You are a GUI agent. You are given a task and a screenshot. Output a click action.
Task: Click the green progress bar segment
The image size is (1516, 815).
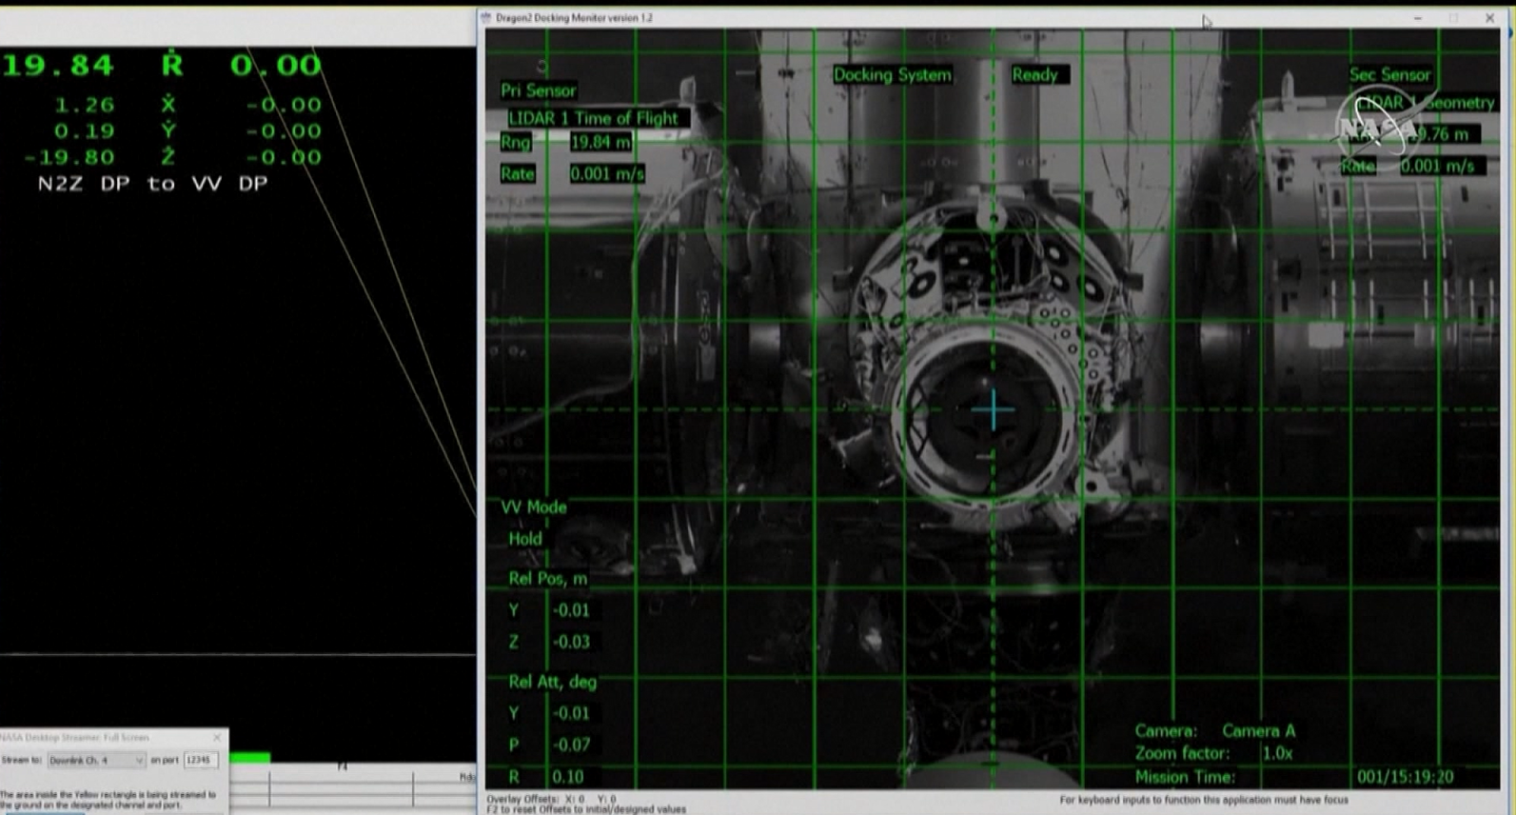[250, 758]
